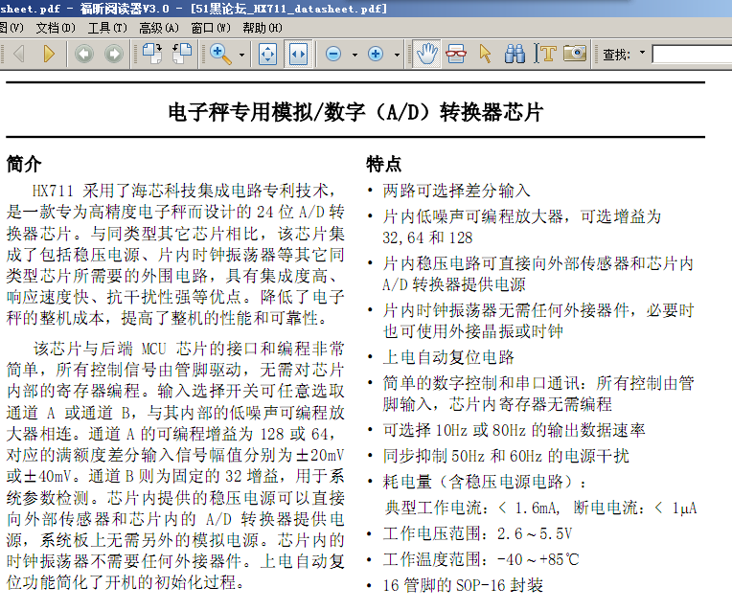Open zoom in dropdown arrow

(397, 55)
